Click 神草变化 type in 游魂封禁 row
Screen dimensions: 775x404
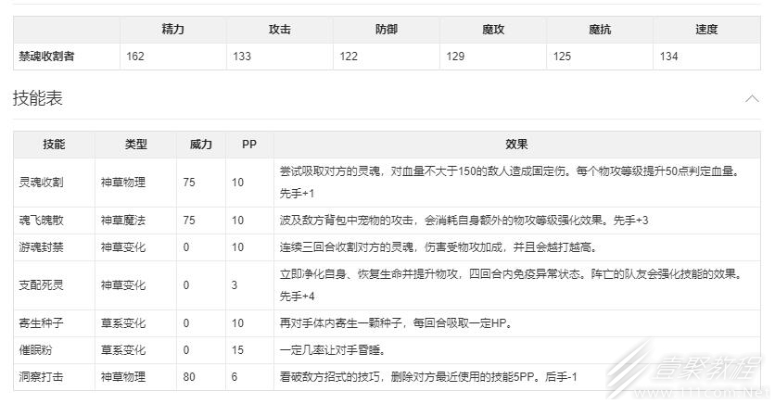click(123, 247)
